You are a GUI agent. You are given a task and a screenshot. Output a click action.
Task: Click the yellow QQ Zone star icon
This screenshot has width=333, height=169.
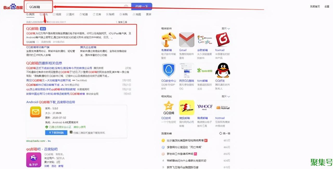coord(169,107)
